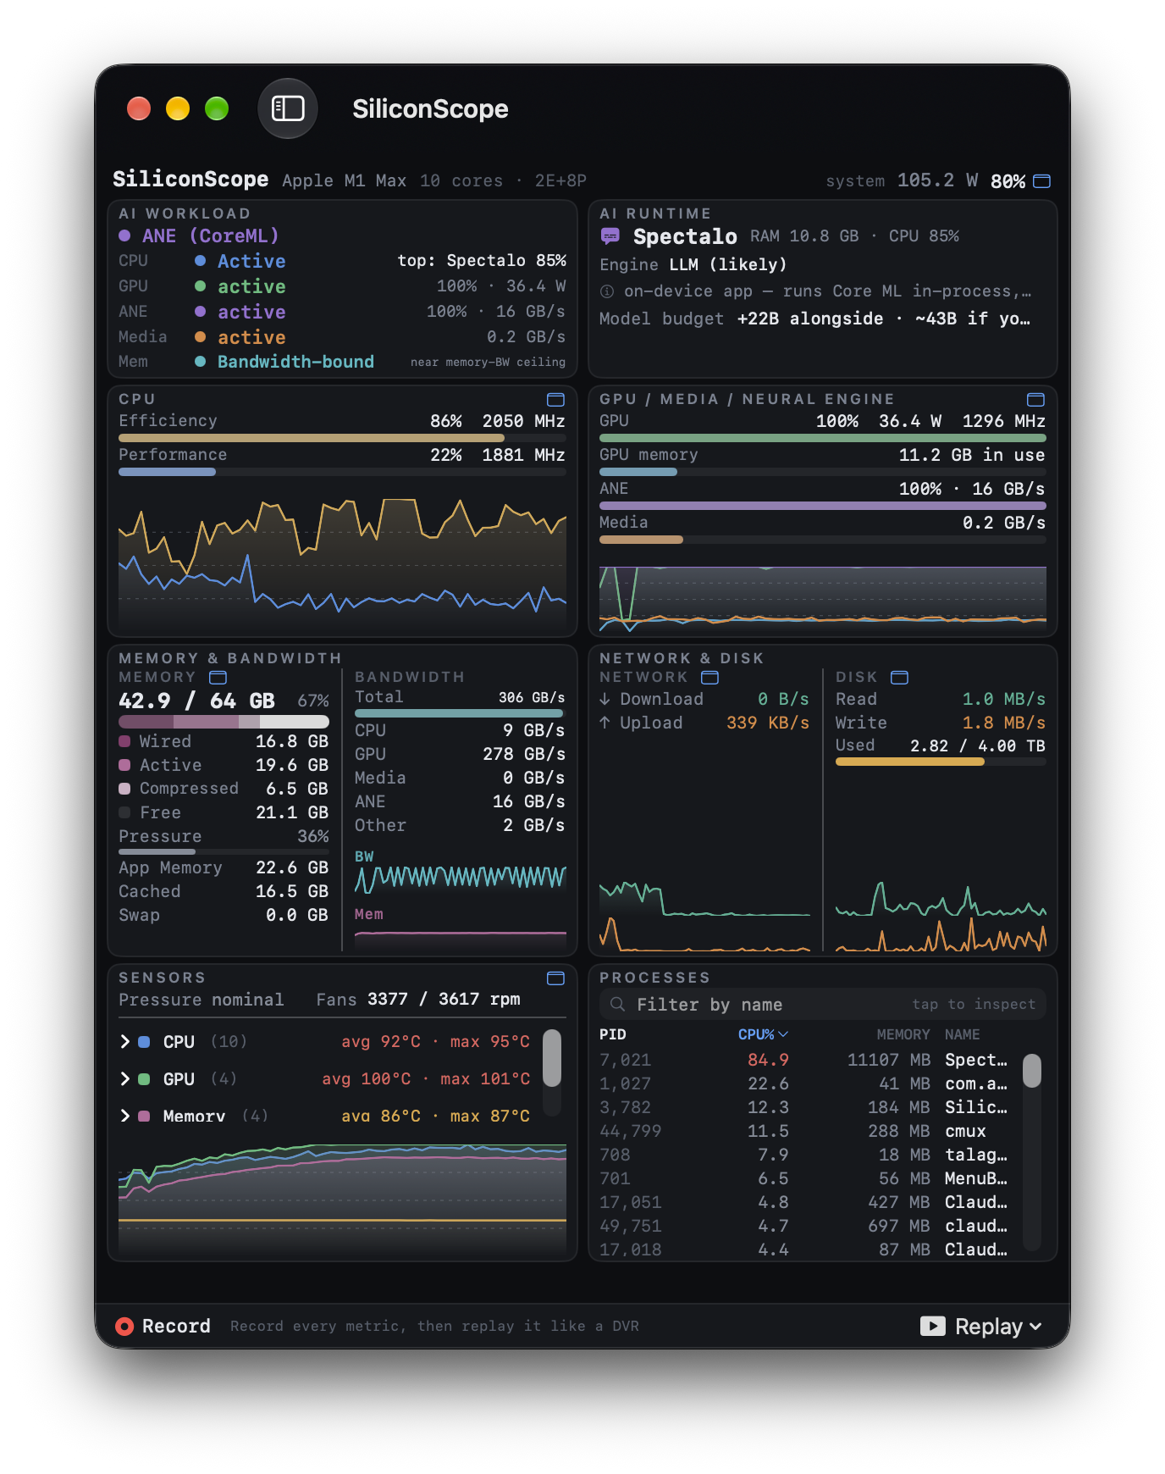Click the Sensors list scrollbar thumb

click(x=552, y=1058)
